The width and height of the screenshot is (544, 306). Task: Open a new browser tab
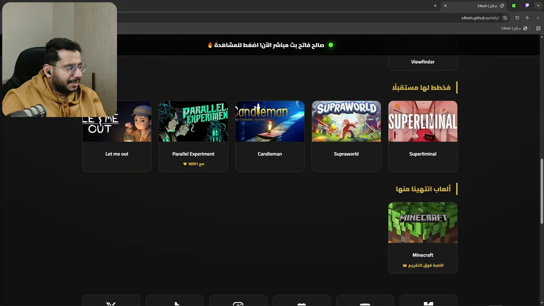435,6
